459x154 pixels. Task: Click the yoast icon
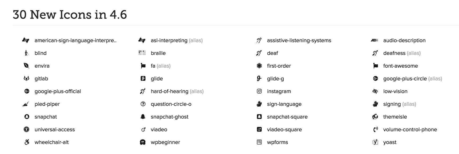pyautogui.click(x=375, y=142)
